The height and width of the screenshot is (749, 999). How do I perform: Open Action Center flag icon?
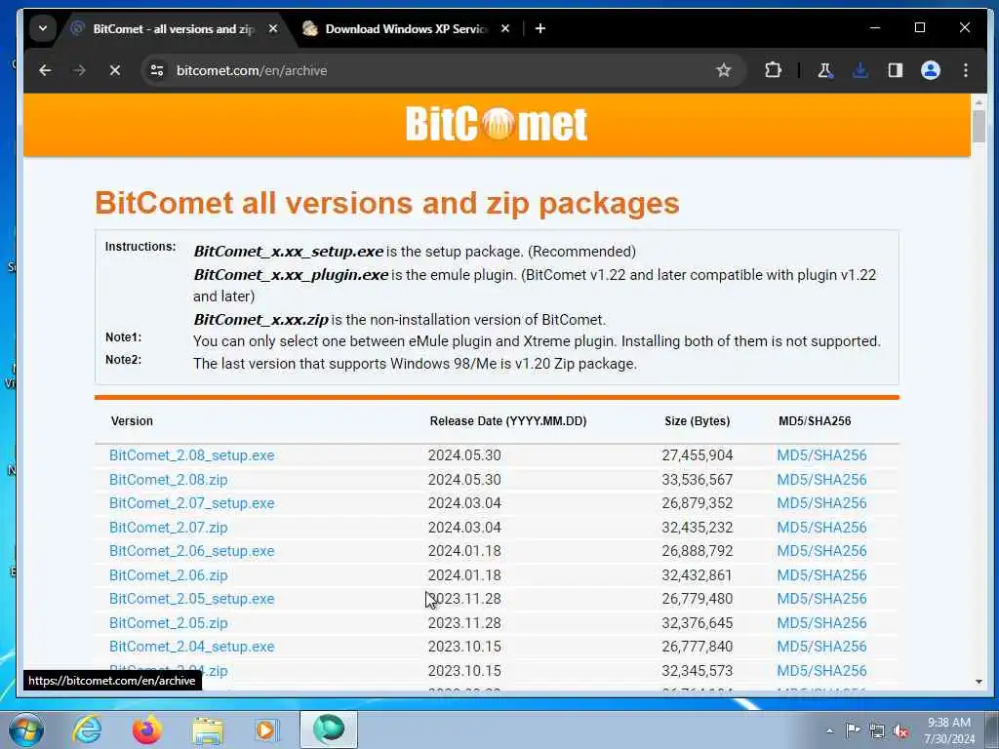pos(853,730)
